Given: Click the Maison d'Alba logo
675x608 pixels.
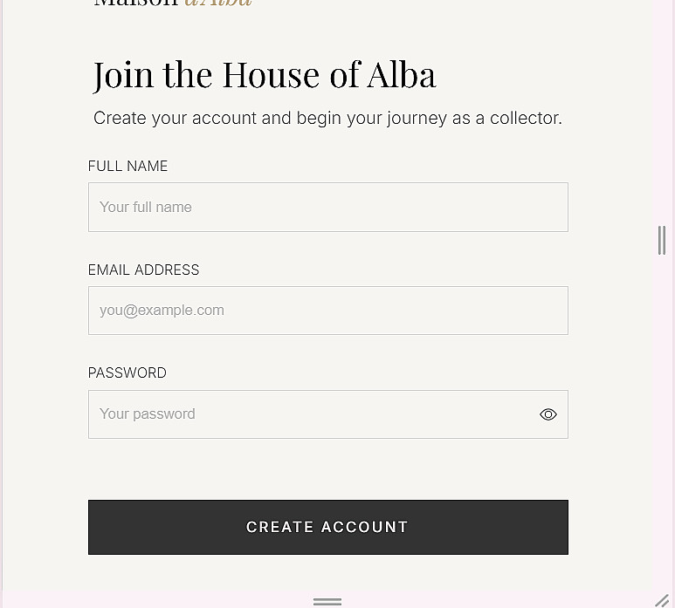Looking at the screenshot, I should 172,3.
